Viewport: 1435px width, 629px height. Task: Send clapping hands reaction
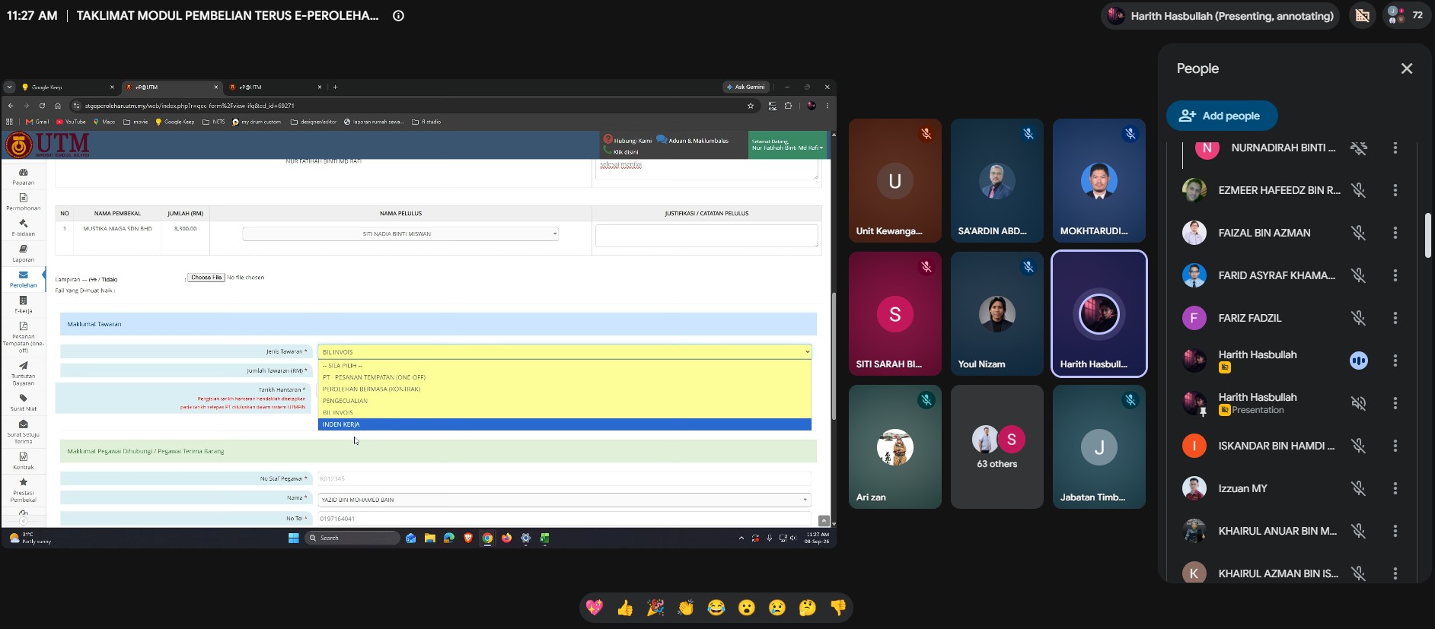click(x=686, y=608)
